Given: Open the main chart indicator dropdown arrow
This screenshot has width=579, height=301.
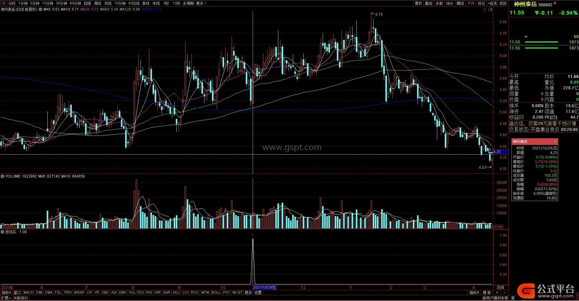Looking at the screenshot, I should click(x=40, y=9).
